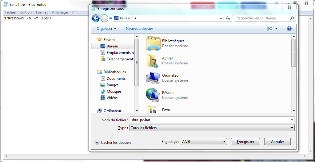Open the ? help menu in Bloc-notes
Viewport: 315px width, 162px height.
coord(73,12)
